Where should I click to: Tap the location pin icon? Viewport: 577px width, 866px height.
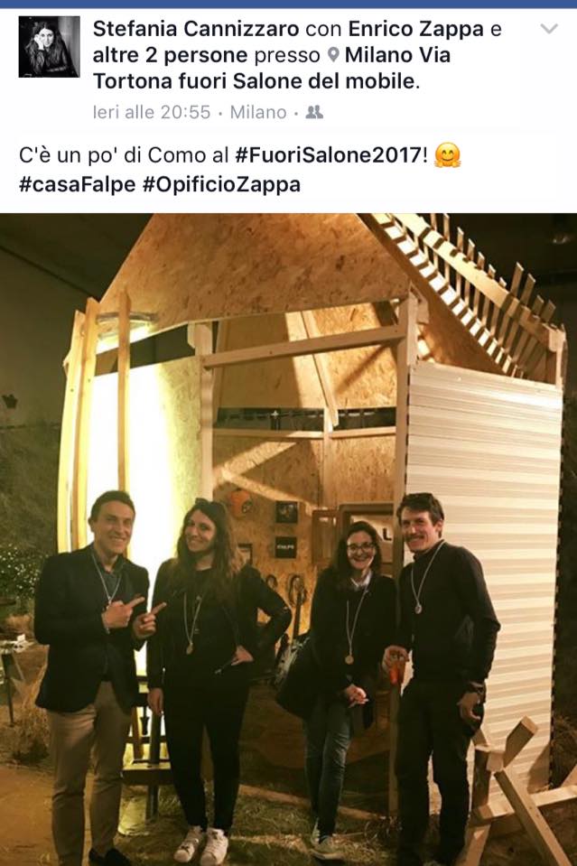pyautogui.click(x=332, y=55)
